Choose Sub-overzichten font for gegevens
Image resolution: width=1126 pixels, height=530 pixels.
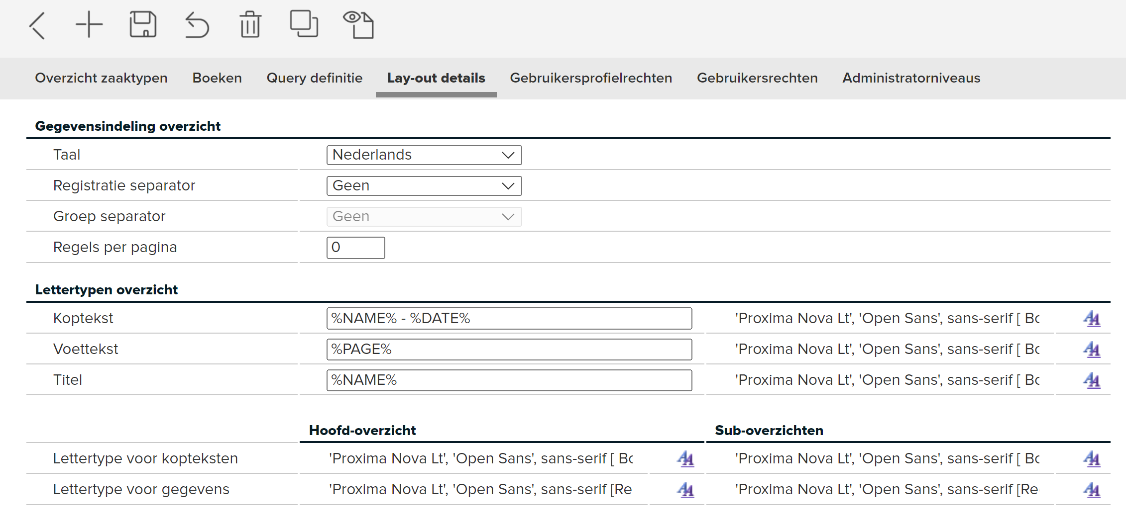(x=1092, y=490)
